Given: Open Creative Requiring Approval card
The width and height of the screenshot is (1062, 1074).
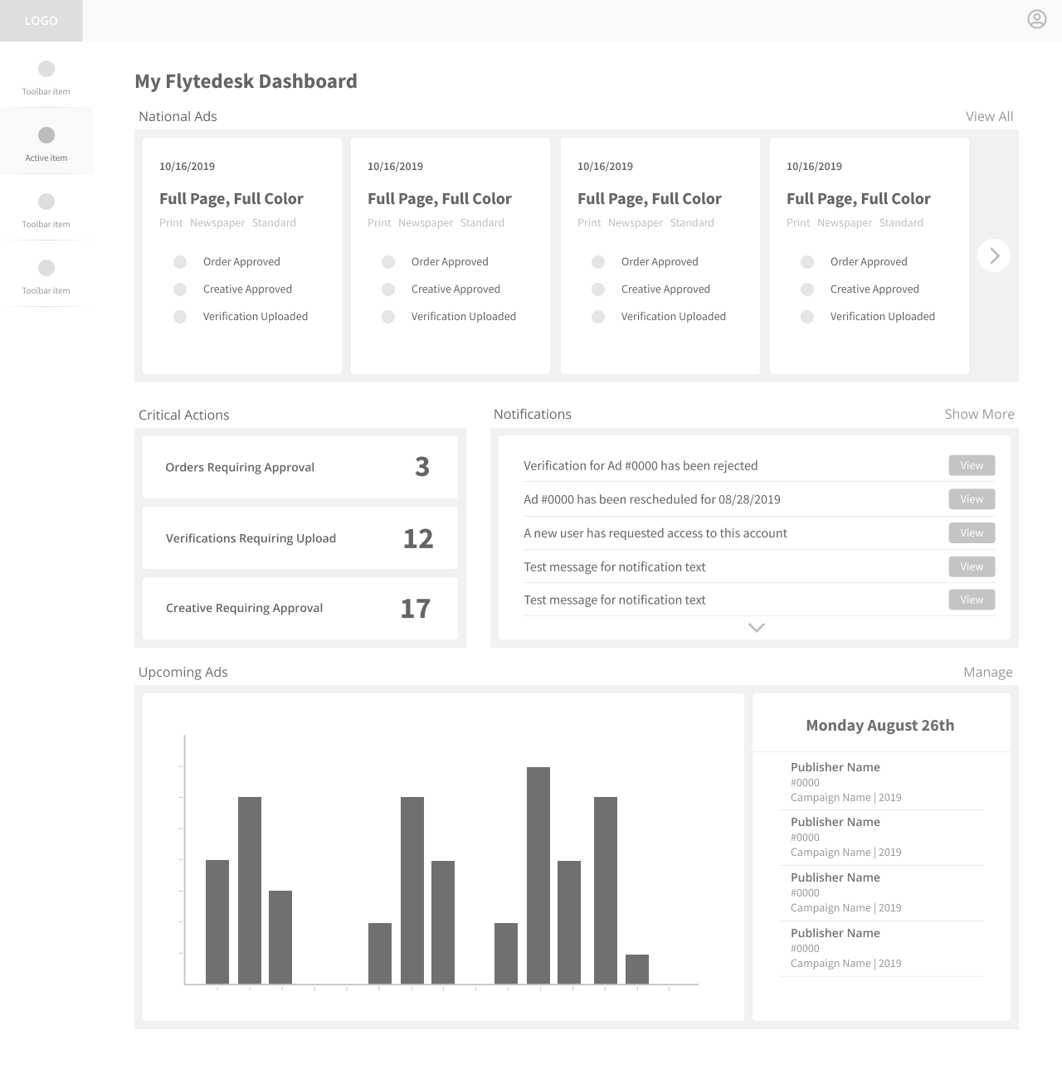Looking at the screenshot, I should tap(300, 608).
